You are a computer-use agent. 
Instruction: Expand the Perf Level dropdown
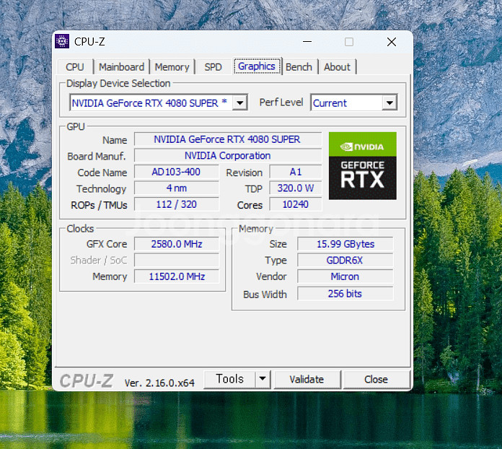tap(389, 103)
